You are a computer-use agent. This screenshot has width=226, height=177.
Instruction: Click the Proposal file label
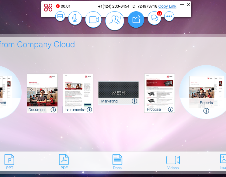pyautogui.click(x=154, y=109)
